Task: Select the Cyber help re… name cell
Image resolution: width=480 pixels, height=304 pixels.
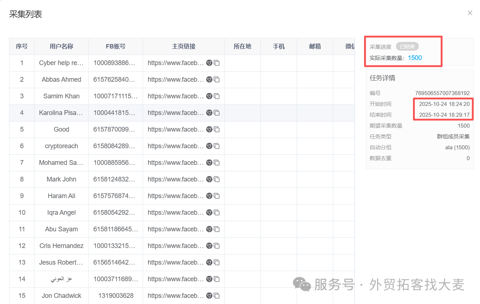Action: click(x=62, y=63)
